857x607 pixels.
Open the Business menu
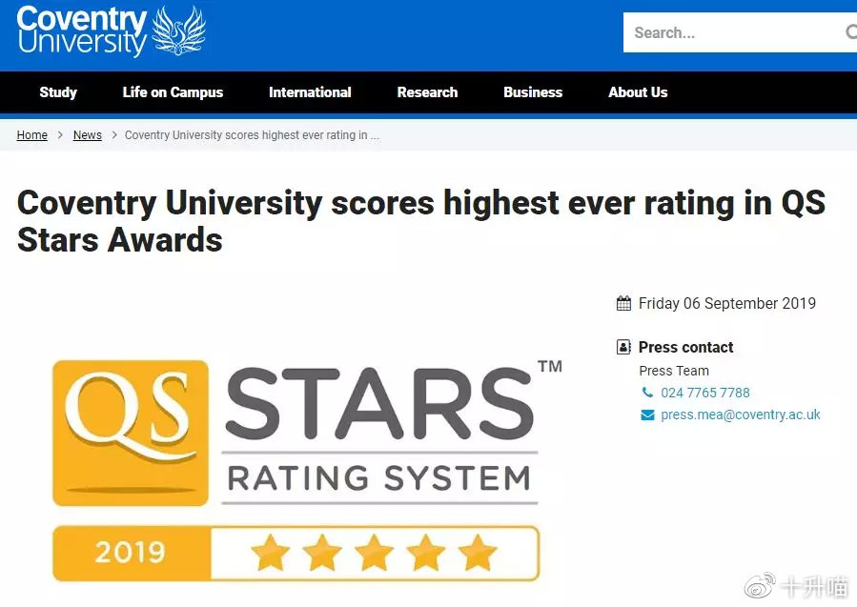click(x=533, y=92)
